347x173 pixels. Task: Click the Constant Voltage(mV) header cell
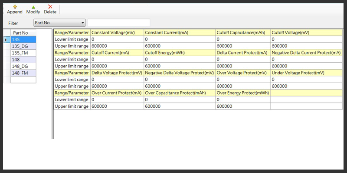(117, 32)
